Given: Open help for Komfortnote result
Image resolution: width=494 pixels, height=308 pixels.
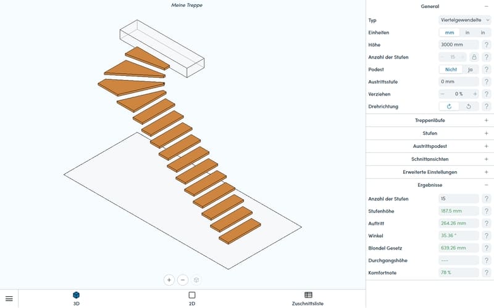Looking at the screenshot, I should click(x=487, y=272).
